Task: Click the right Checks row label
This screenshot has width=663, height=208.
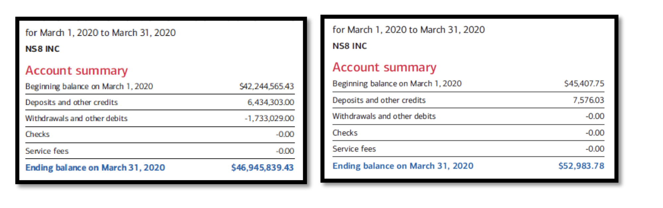Action: pyautogui.click(x=345, y=133)
